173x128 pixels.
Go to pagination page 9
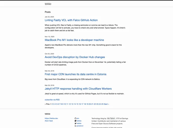coord(63,104)
